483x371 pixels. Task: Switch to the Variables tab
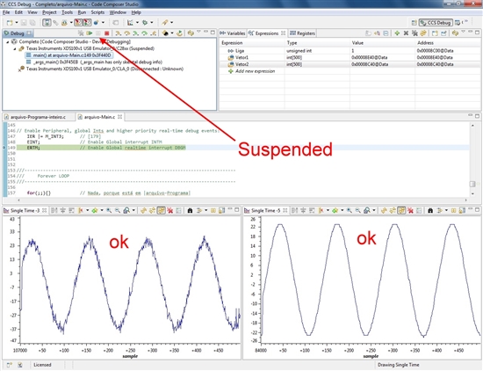tap(233, 33)
